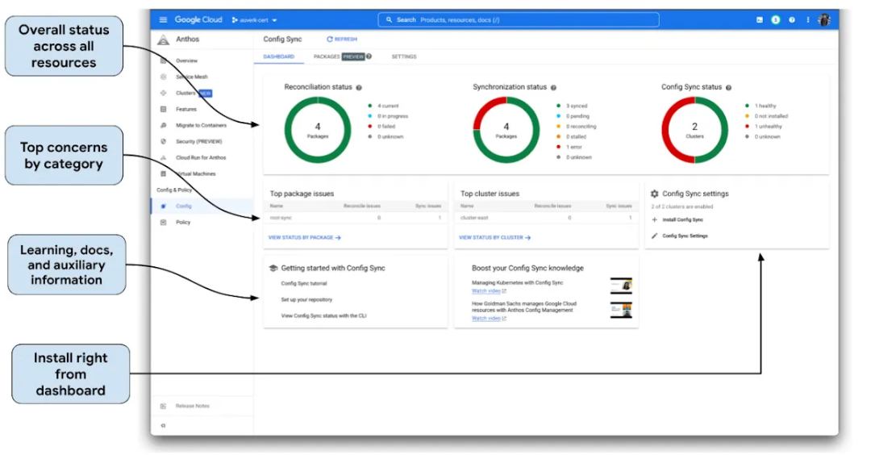Activate Cloud Shell icon in top bar
Image resolution: width=871 pixels, height=455 pixels.
pos(760,20)
